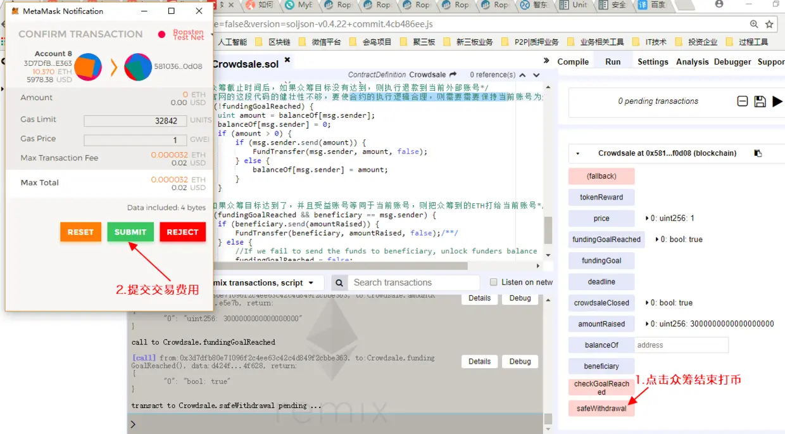Click the balanceOf address input
785x434 pixels.
point(681,345)
